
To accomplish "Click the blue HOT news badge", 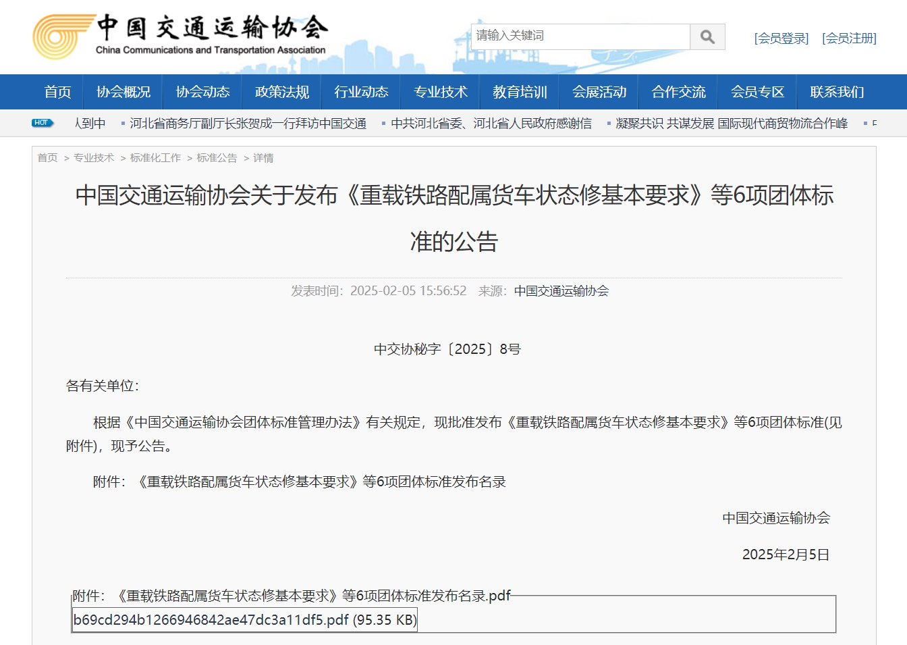I will [42, 123].
